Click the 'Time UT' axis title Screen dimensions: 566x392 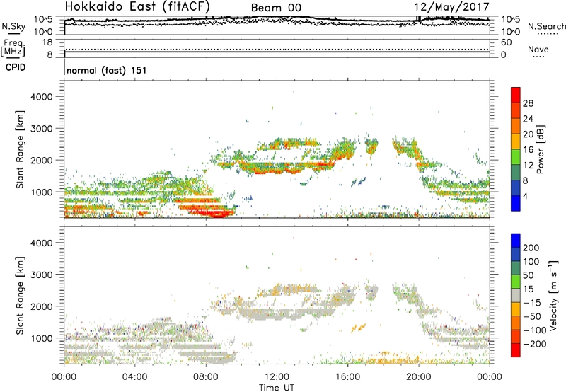(277, 388)
